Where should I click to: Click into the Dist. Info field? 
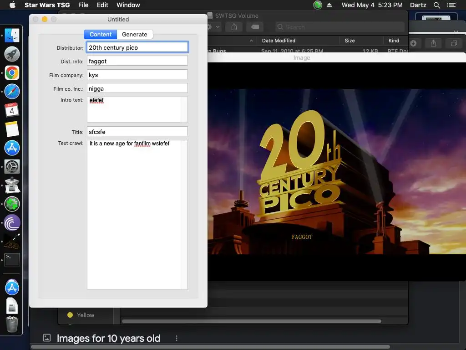[137, 61]
